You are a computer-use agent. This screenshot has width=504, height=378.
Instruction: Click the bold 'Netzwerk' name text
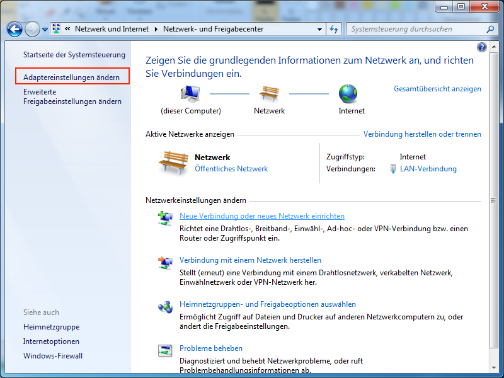click(x=212, y=157)
